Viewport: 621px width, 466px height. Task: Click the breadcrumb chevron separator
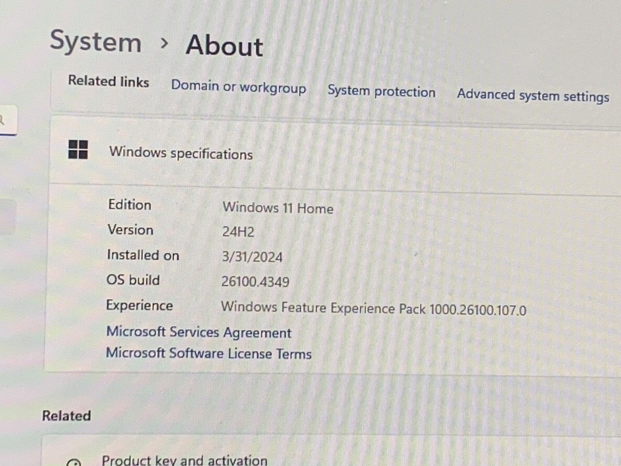pyautogui.click(x=164, y=43)
